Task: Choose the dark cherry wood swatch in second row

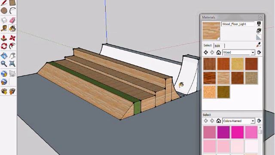Action: tap(209, 78)
